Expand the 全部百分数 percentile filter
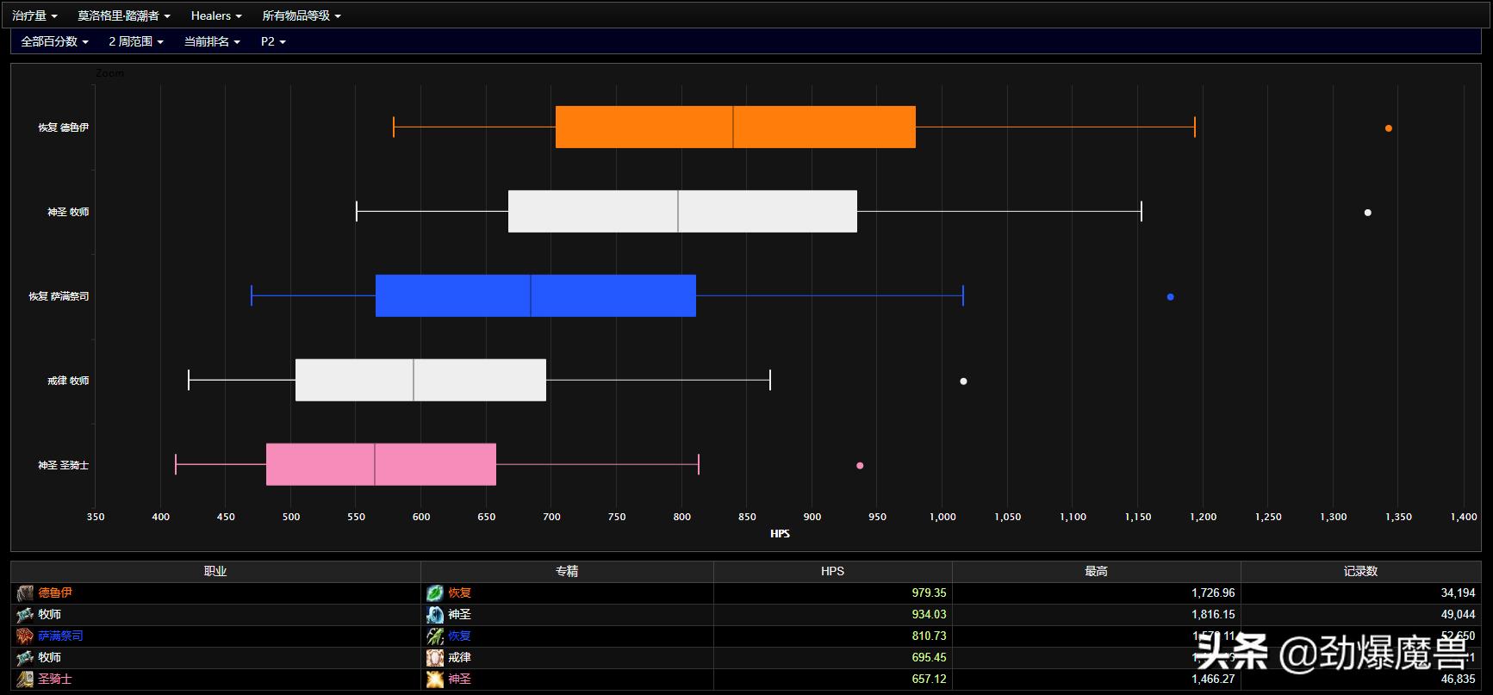This screenshot has height=695, width=1493. [54, 41]
